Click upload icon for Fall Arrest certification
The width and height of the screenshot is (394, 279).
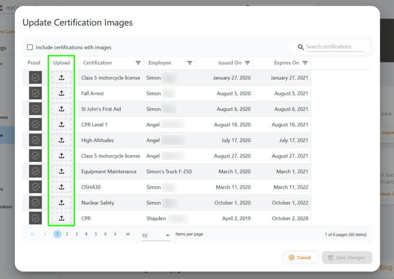click(61, 93)
